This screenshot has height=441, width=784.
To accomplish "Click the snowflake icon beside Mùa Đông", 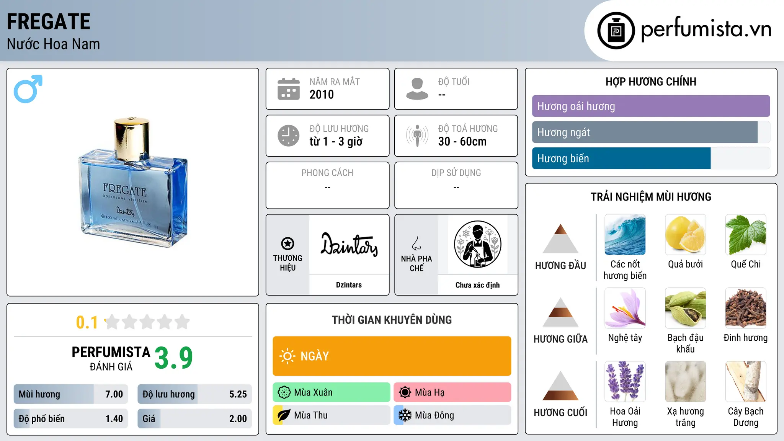I will (x=405, y=415).
